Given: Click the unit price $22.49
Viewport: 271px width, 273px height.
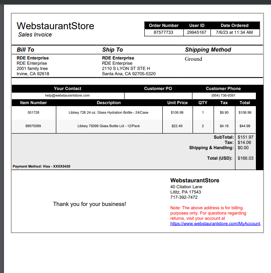Looking at the screenshot, I should (177, 126).
